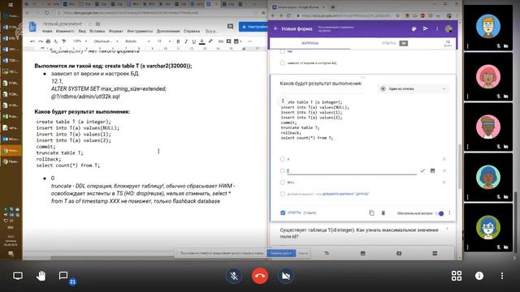Switch to the Ответы tab in Forms

[x=395, y=43]
